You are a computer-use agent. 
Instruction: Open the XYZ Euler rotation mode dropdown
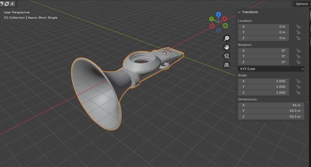(271, 69)
